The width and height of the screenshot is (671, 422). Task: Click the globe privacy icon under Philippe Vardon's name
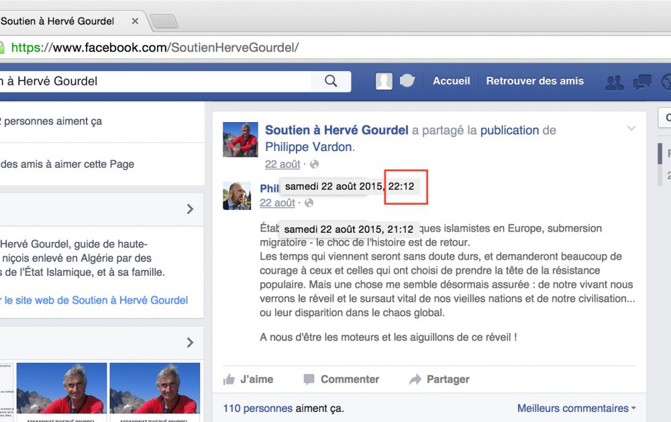click(309, 203)
